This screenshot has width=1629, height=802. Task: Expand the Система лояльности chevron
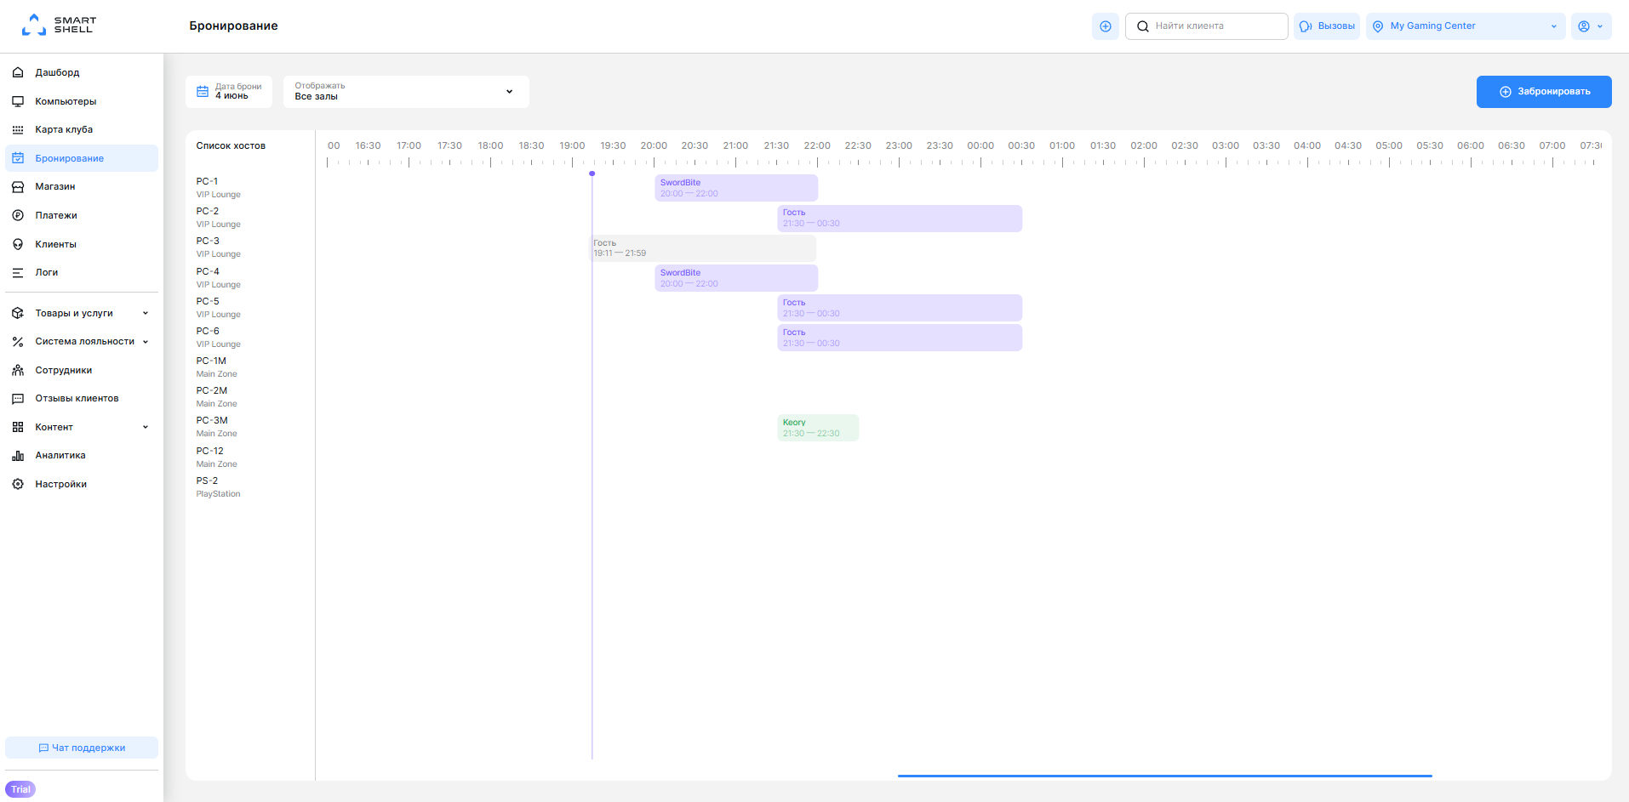point(146,341)
